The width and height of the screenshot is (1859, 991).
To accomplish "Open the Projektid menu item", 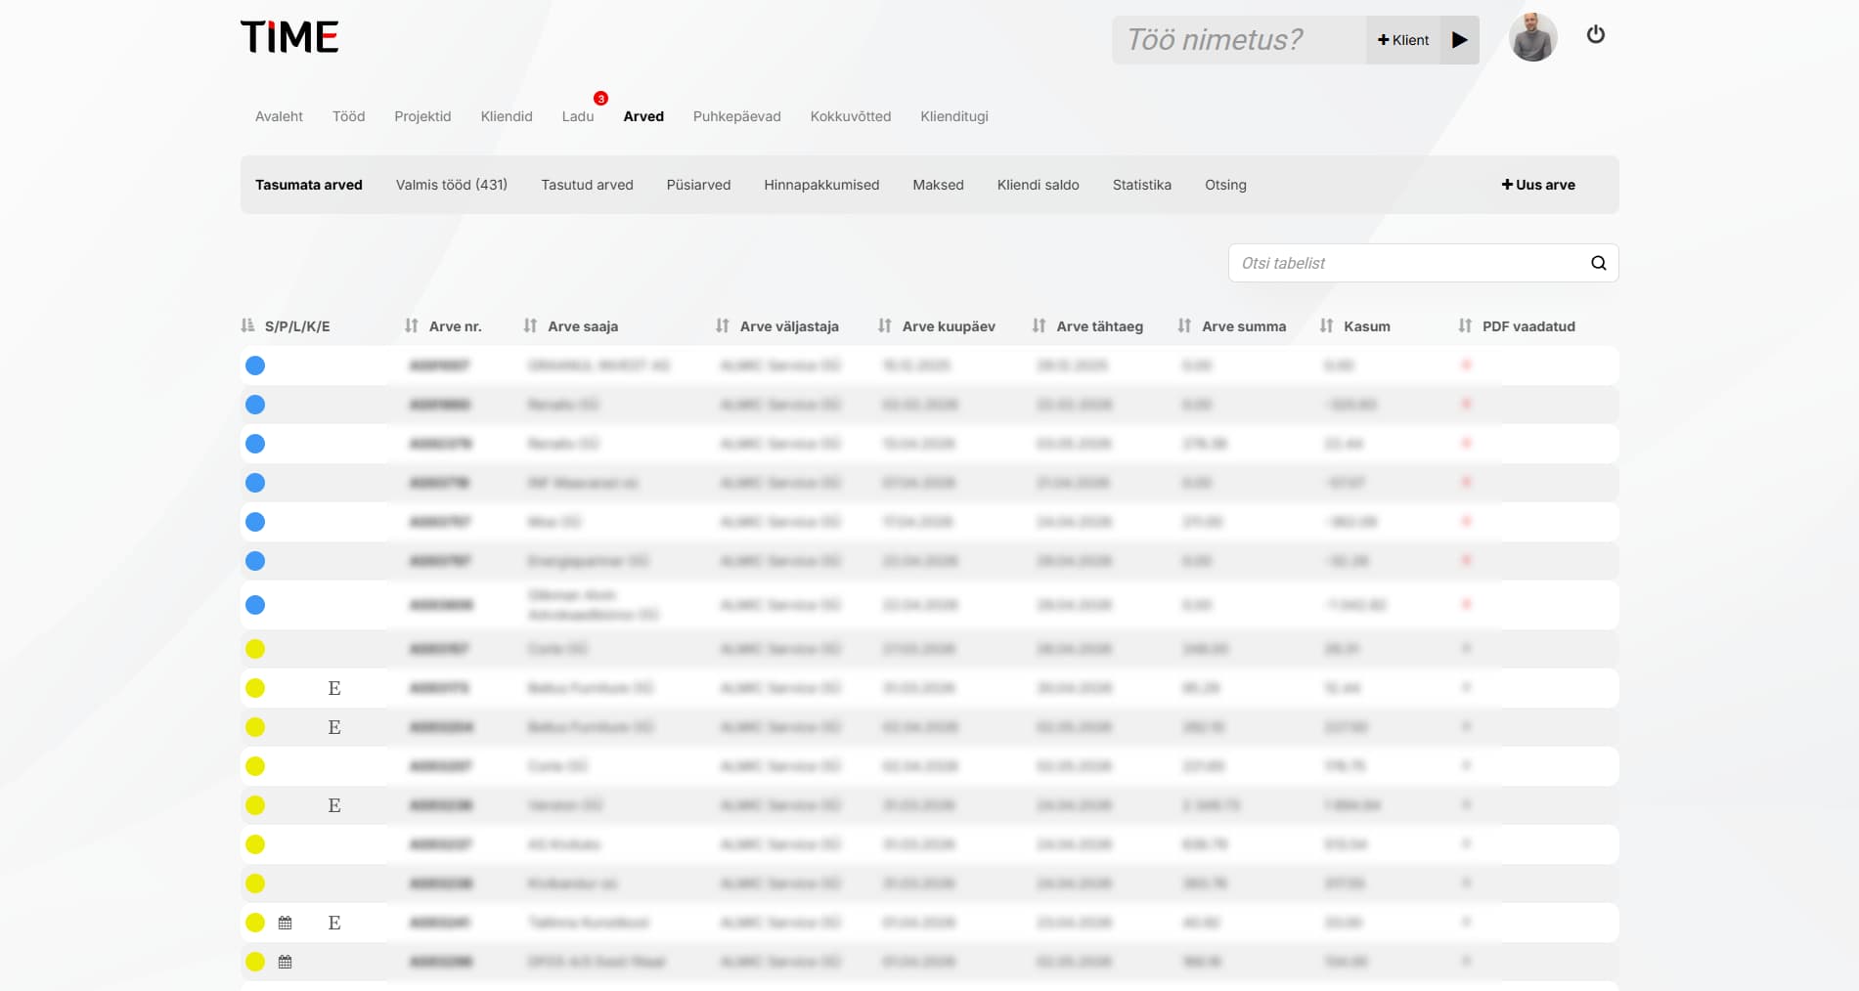I will point(422,116).
